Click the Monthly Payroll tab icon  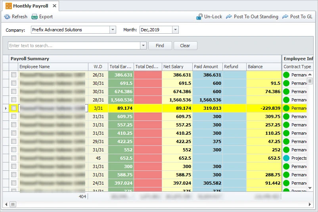click(8, 6)
